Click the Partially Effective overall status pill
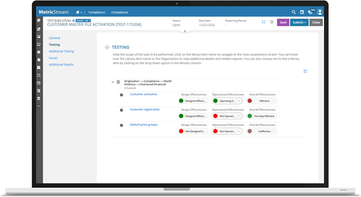361x197 pixels. tap(261, 116)
